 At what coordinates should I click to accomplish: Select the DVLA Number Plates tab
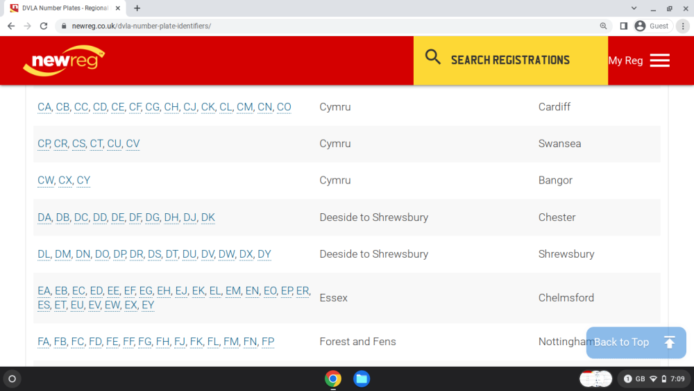65,8
